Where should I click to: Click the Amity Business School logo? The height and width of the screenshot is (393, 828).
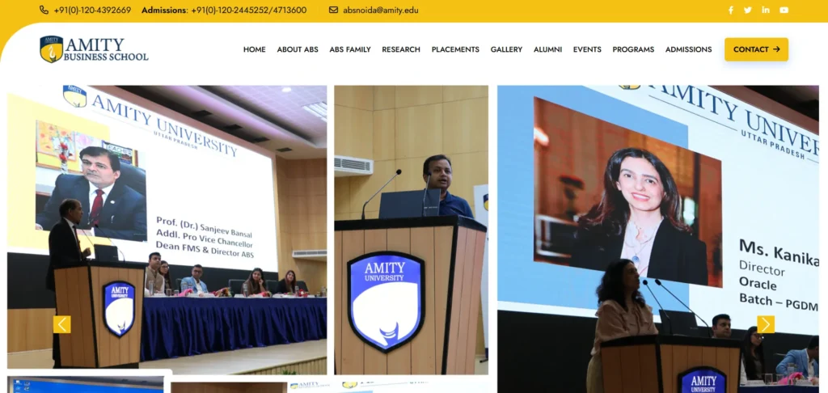point(94,49)
